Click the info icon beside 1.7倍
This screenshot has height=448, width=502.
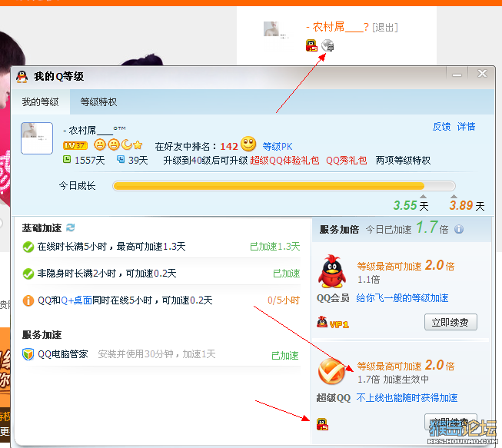[459, 229]
